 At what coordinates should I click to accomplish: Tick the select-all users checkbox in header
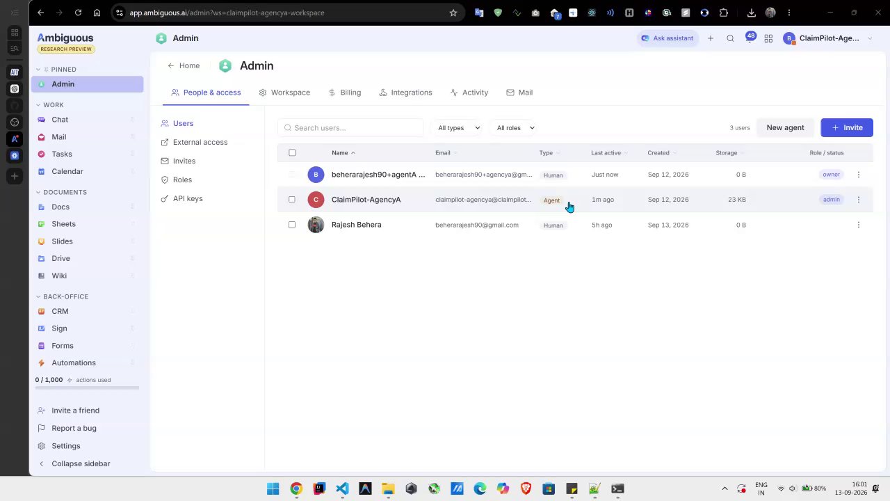(x=292, y=152)
